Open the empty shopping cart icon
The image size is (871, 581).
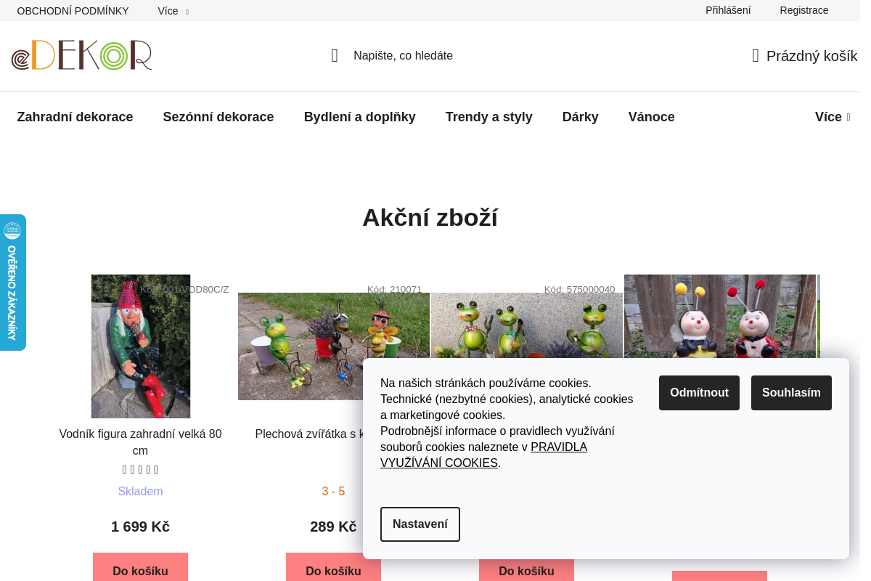coord(756,56)
